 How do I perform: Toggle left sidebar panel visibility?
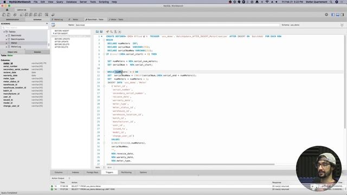click(333, 15)
